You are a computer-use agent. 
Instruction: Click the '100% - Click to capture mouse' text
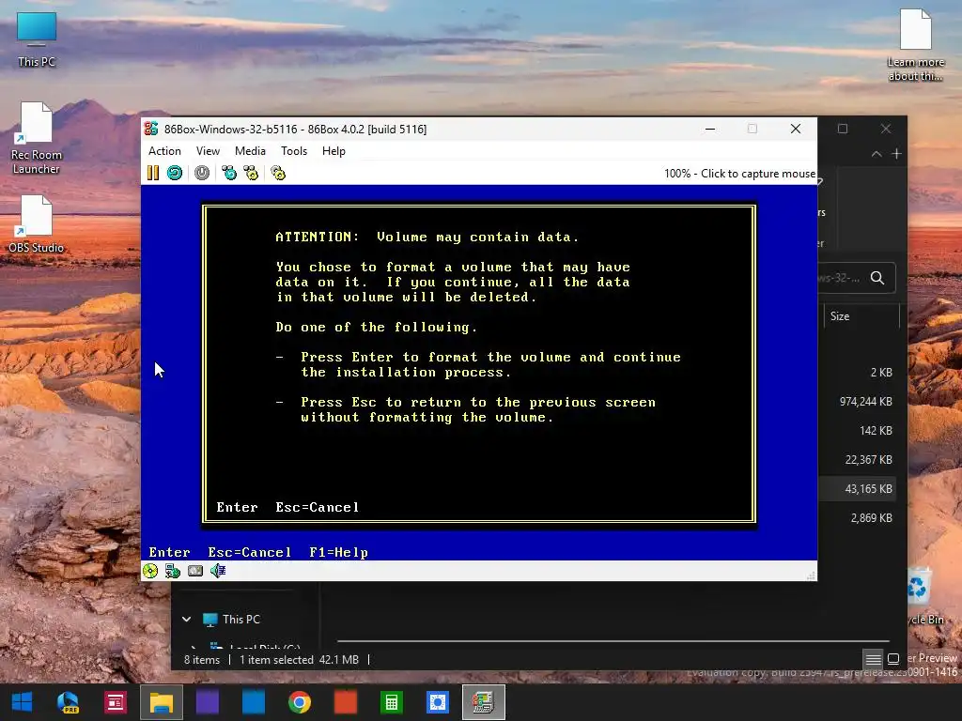click(x=739, y=174)
